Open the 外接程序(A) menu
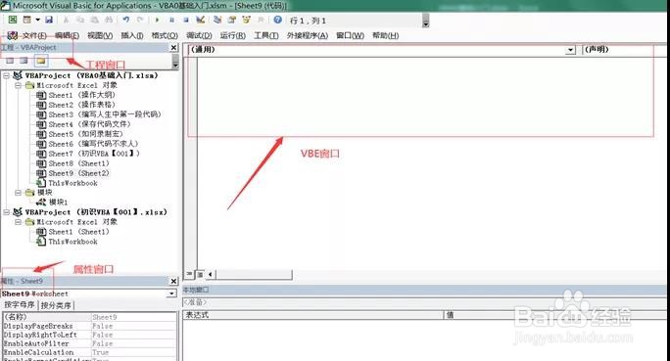 tap(308, 36)
